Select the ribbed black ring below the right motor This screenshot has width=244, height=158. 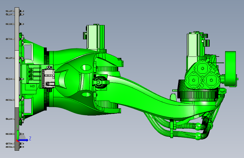coord(198,95)
